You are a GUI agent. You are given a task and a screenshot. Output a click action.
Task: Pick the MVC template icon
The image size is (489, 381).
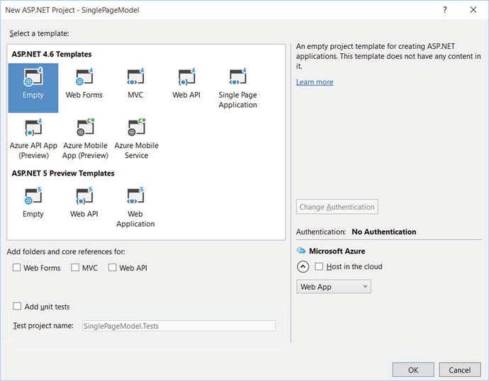click(135, 77)
